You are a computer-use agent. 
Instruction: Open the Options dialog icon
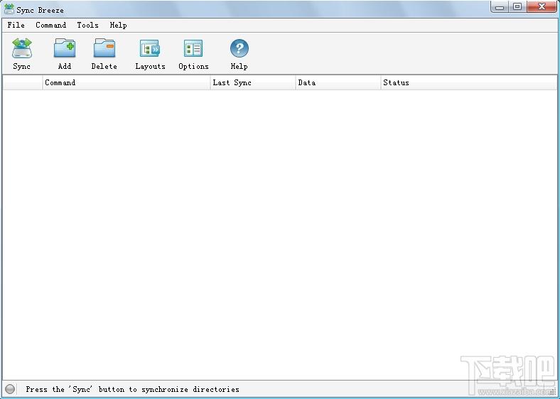pyautogui.click(x=193, y=48)
